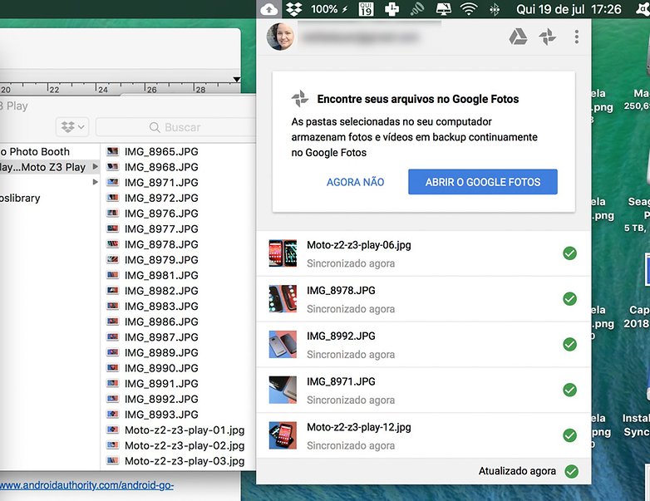
Task: Open Google Photos pinwheel icon in panel header
Action: point(547,37)
